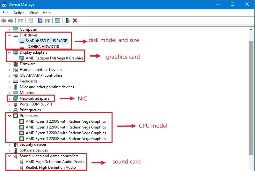Click the Disk drives category icon
255x171 pixels.
pos(16,36)
